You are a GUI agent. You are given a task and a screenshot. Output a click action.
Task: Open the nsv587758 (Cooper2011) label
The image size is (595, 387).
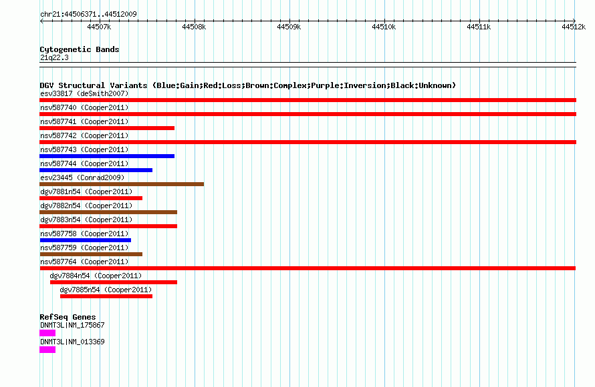tap(84, 234)
